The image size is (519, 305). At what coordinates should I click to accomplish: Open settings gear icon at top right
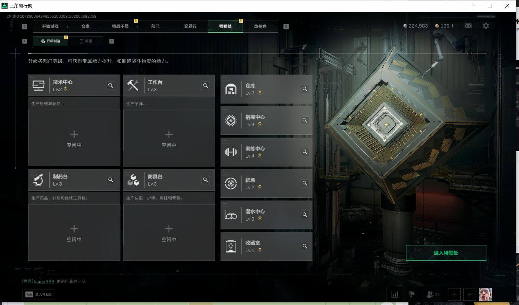[x=486, y=26]
